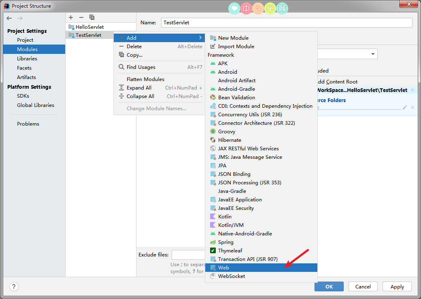Select Flatten Modules menu entry

click(159, 79)
